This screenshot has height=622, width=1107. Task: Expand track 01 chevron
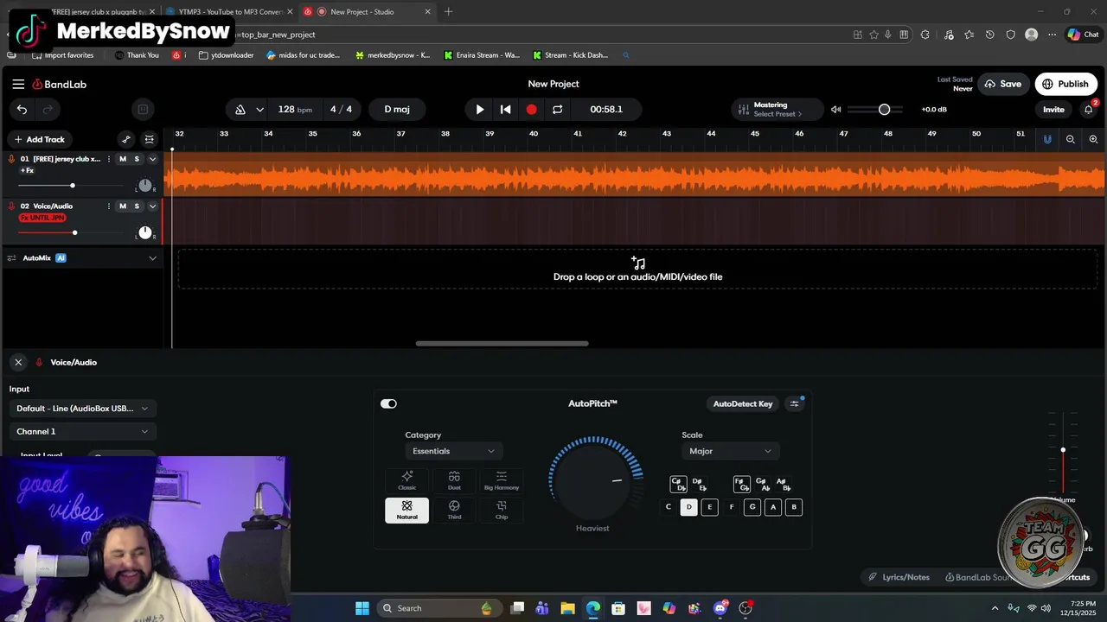tap(153, 159)
